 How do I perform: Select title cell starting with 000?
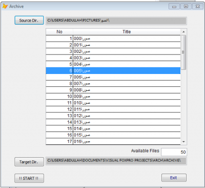(x=127, y=39)
